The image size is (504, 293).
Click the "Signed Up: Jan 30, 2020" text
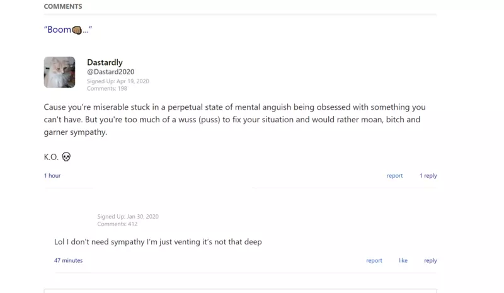click(x=128, y=217)
